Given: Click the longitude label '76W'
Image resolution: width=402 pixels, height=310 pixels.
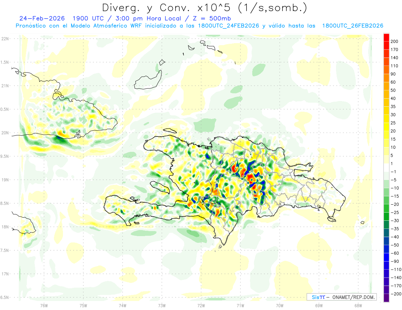Looking at the screenshot, I should pos(44,305).
